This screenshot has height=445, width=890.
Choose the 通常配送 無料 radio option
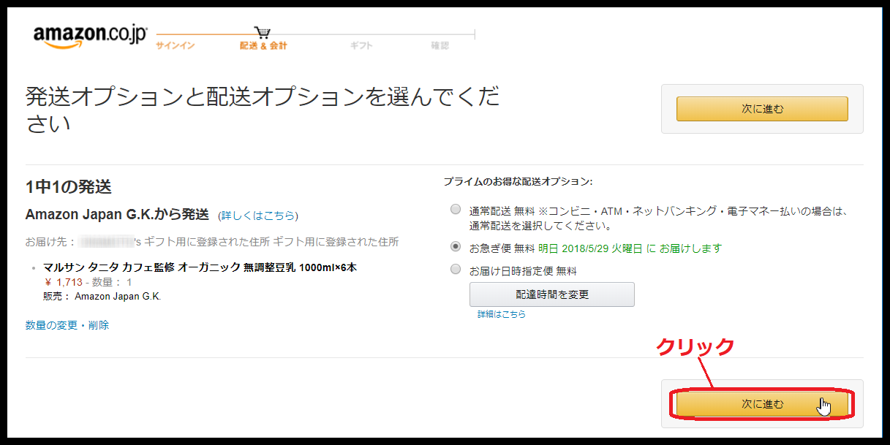pyautogui.click(x=456, y=210)
